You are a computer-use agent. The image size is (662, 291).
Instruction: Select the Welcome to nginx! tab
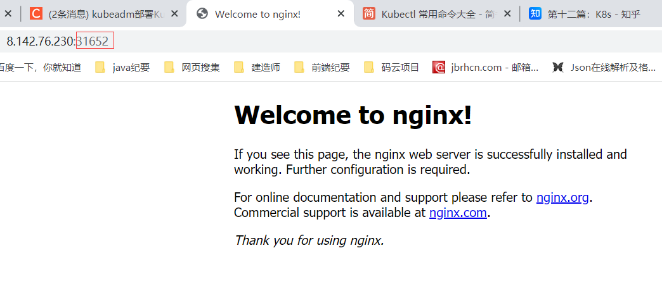point(270,14)
